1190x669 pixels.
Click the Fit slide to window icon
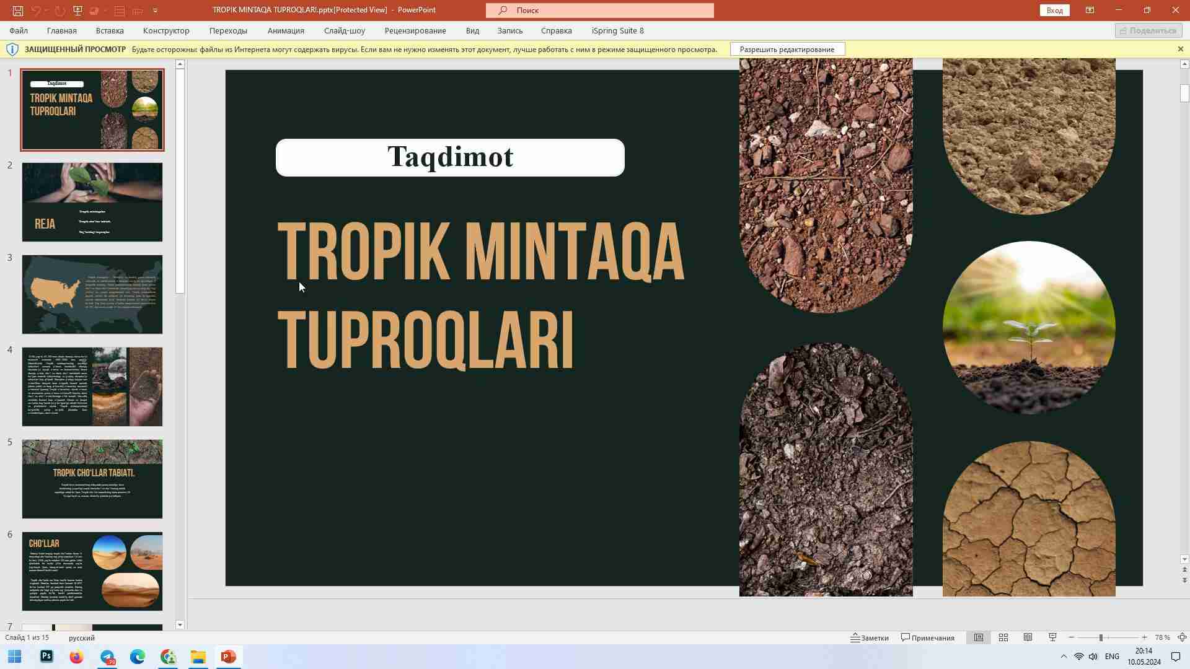pyautogui.click(x=1181, y=637)
